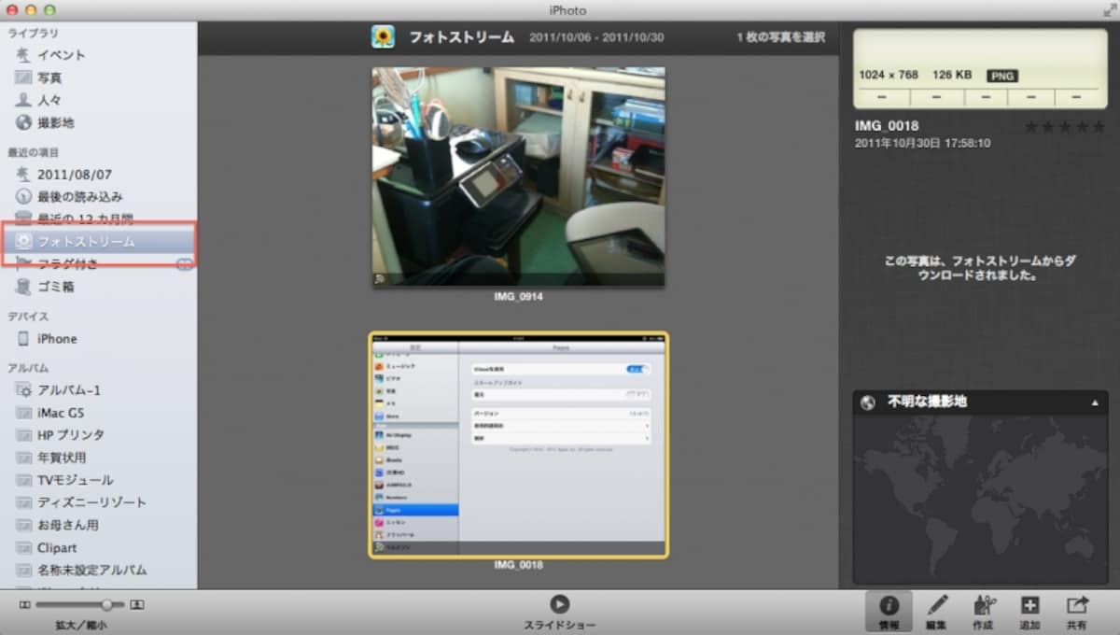The height and width of the screenshot is (635, 1120).
Task: Select the 編集 pencil edit tool
Action: [936, 612]
